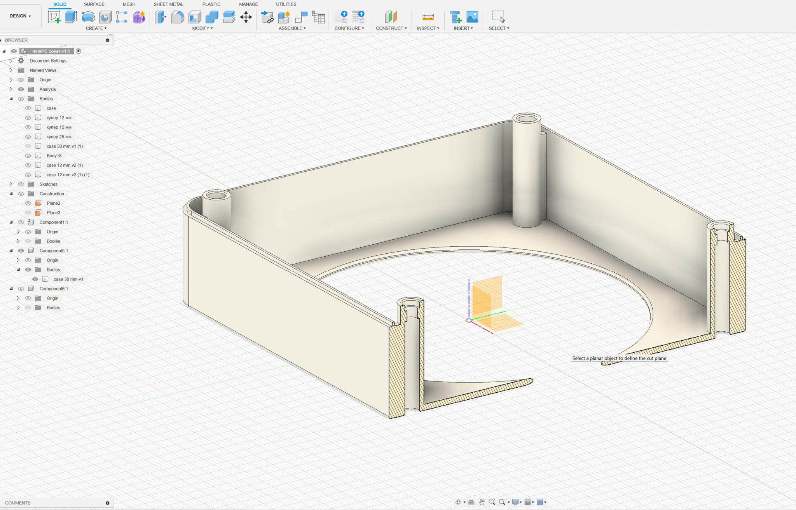This screenshot has width=796, height=510.
Task: Open the SHEET METAL tab
Action: pyautogui.click(x=168, y=4)
